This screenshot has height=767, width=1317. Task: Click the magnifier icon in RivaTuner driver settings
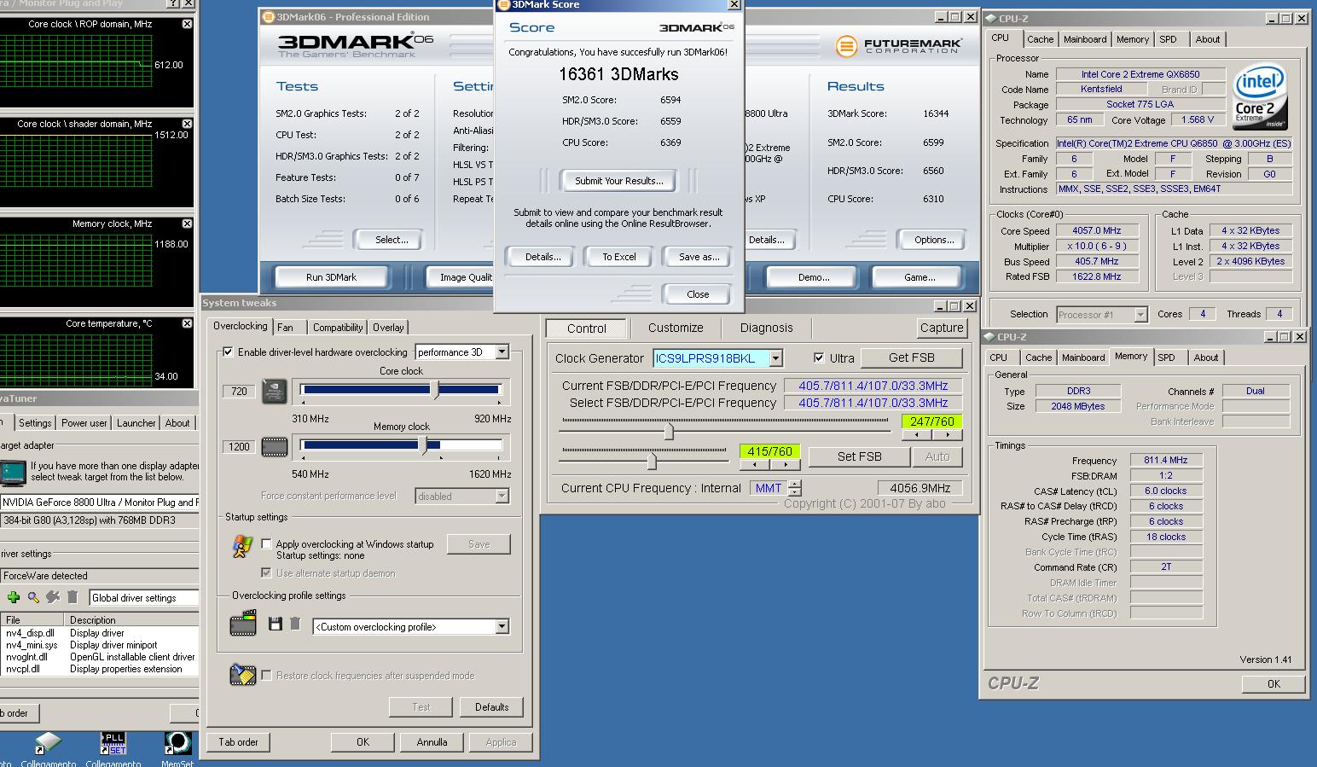coord(33,597)
